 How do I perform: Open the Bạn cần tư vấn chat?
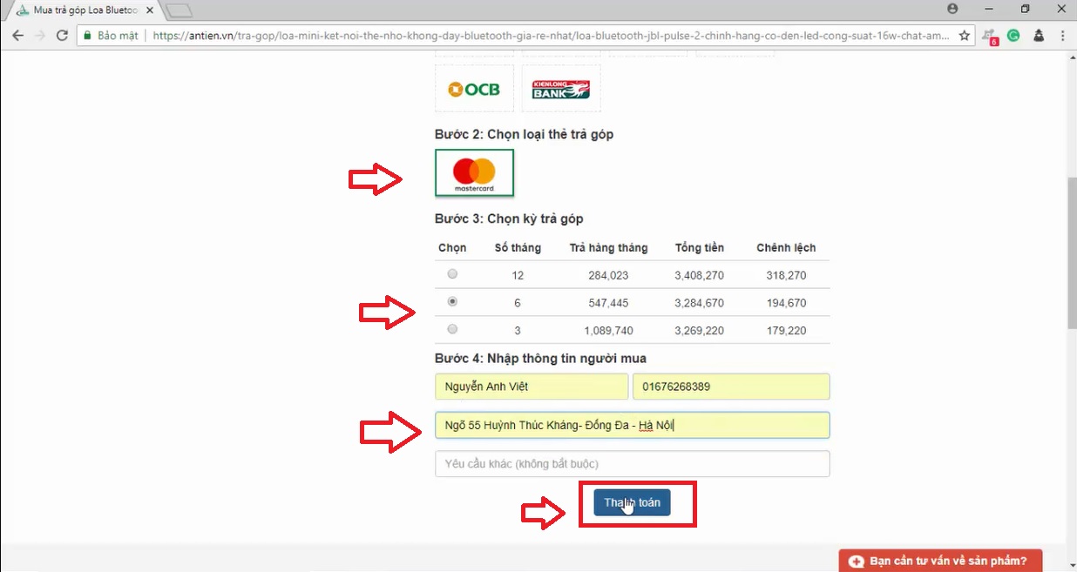(x=940, y=561)
